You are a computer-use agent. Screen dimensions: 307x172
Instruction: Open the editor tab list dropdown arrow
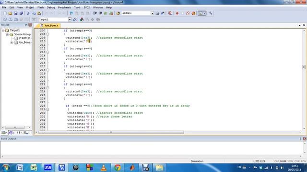click(x=299, y=25)
